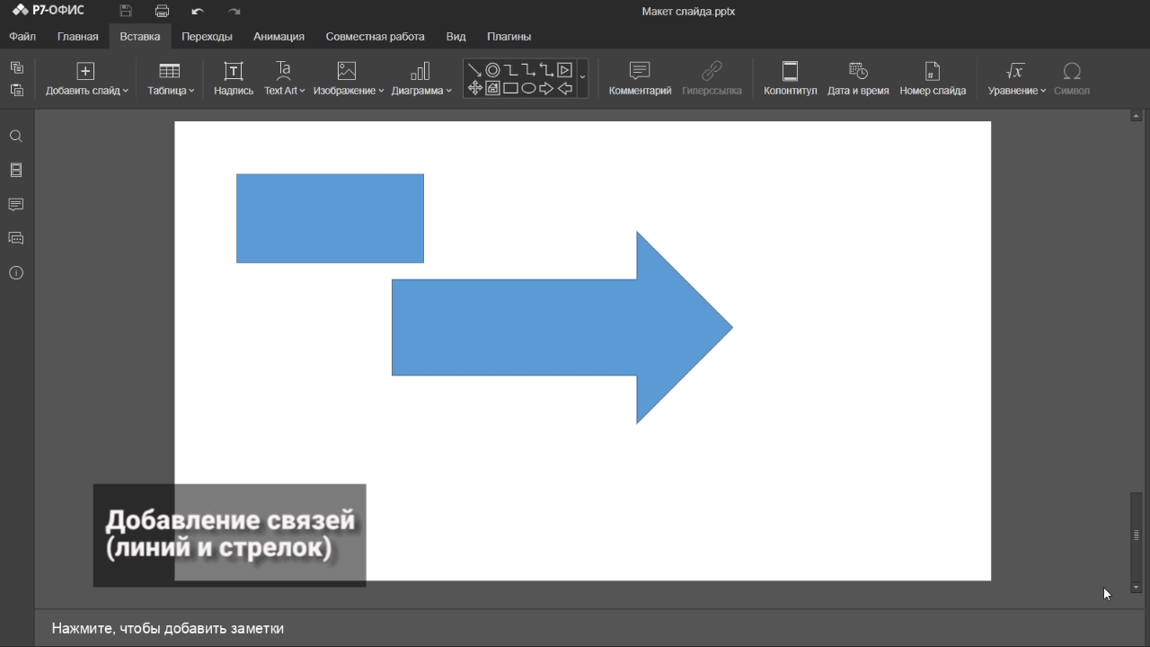The width and height of the screenshot is (1150, 647).
Task: Switch to the Вид tab
Action: [x=456, y=37]
